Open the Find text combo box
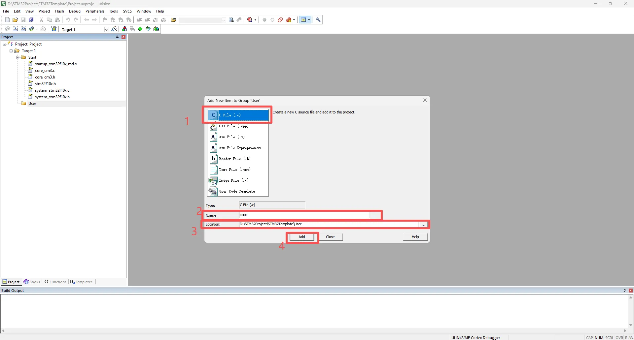This screenshot has width=634, height=340. coord(202,20)
